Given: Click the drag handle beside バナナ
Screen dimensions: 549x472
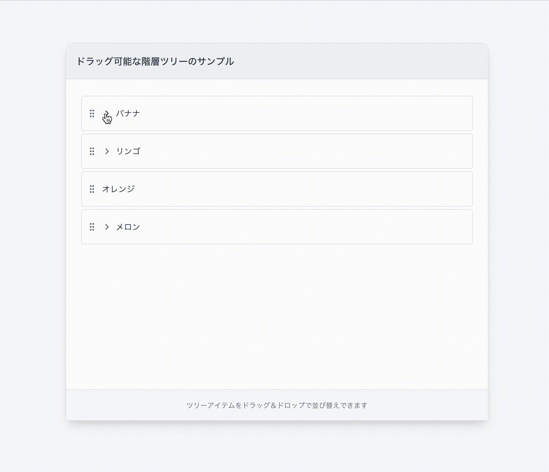Looking at the screenshot, I should (x=92, y=113).
